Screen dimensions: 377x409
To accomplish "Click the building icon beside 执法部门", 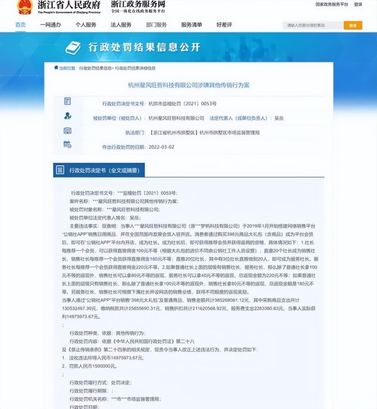I will click(68, 131).
